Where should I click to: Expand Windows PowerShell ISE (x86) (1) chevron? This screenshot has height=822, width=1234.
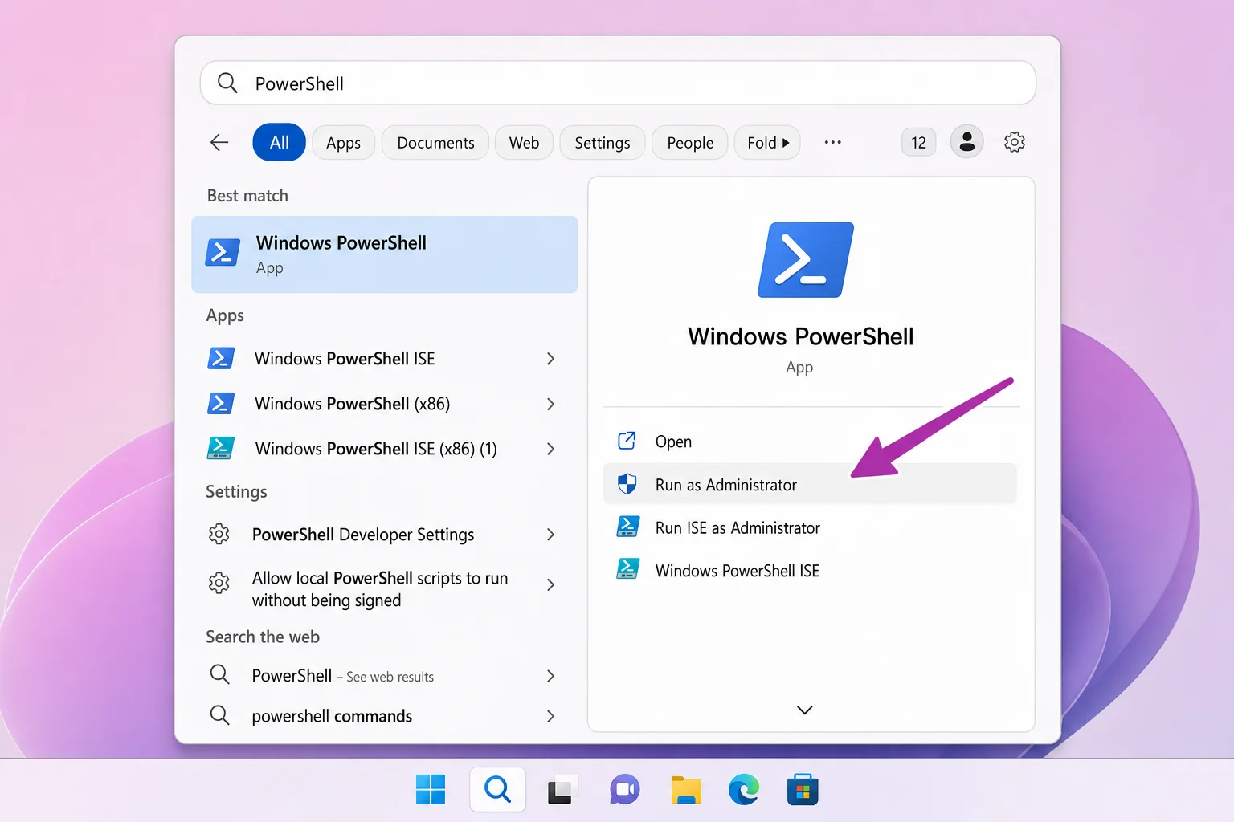click(x=550, y=449)
